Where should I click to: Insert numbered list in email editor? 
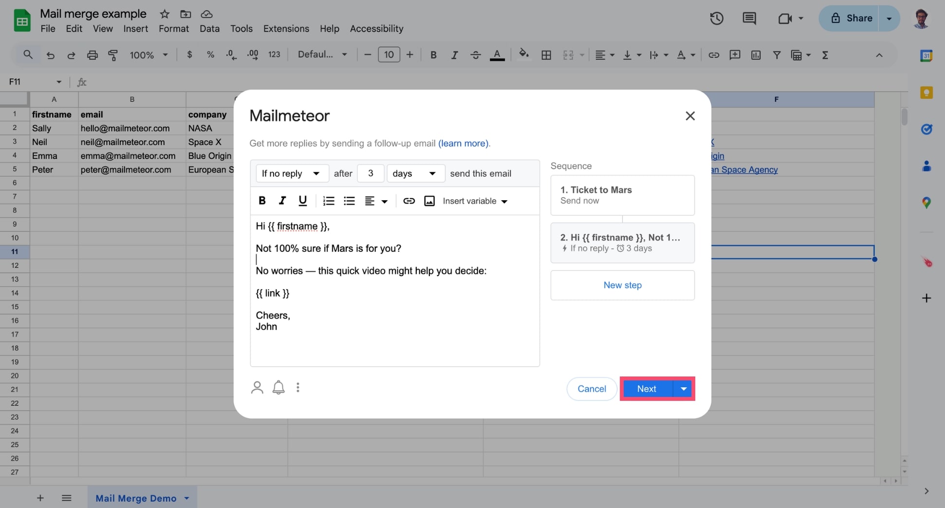329,201
